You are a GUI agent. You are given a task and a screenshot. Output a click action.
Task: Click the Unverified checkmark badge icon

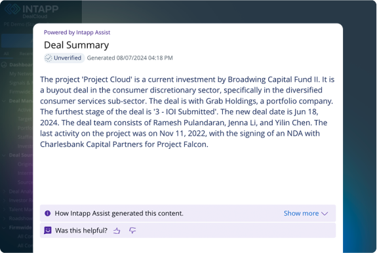point(49,58)
